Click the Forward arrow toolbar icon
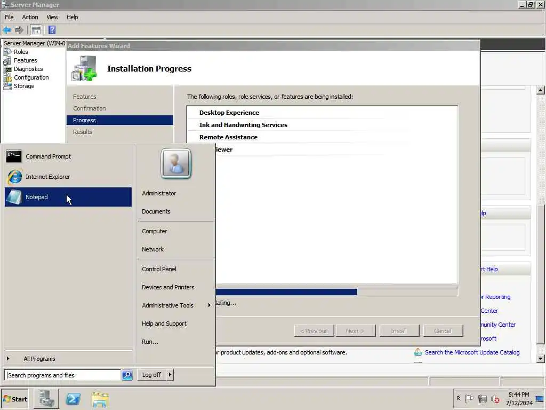The image size is (546, 410). pos(19,30)
